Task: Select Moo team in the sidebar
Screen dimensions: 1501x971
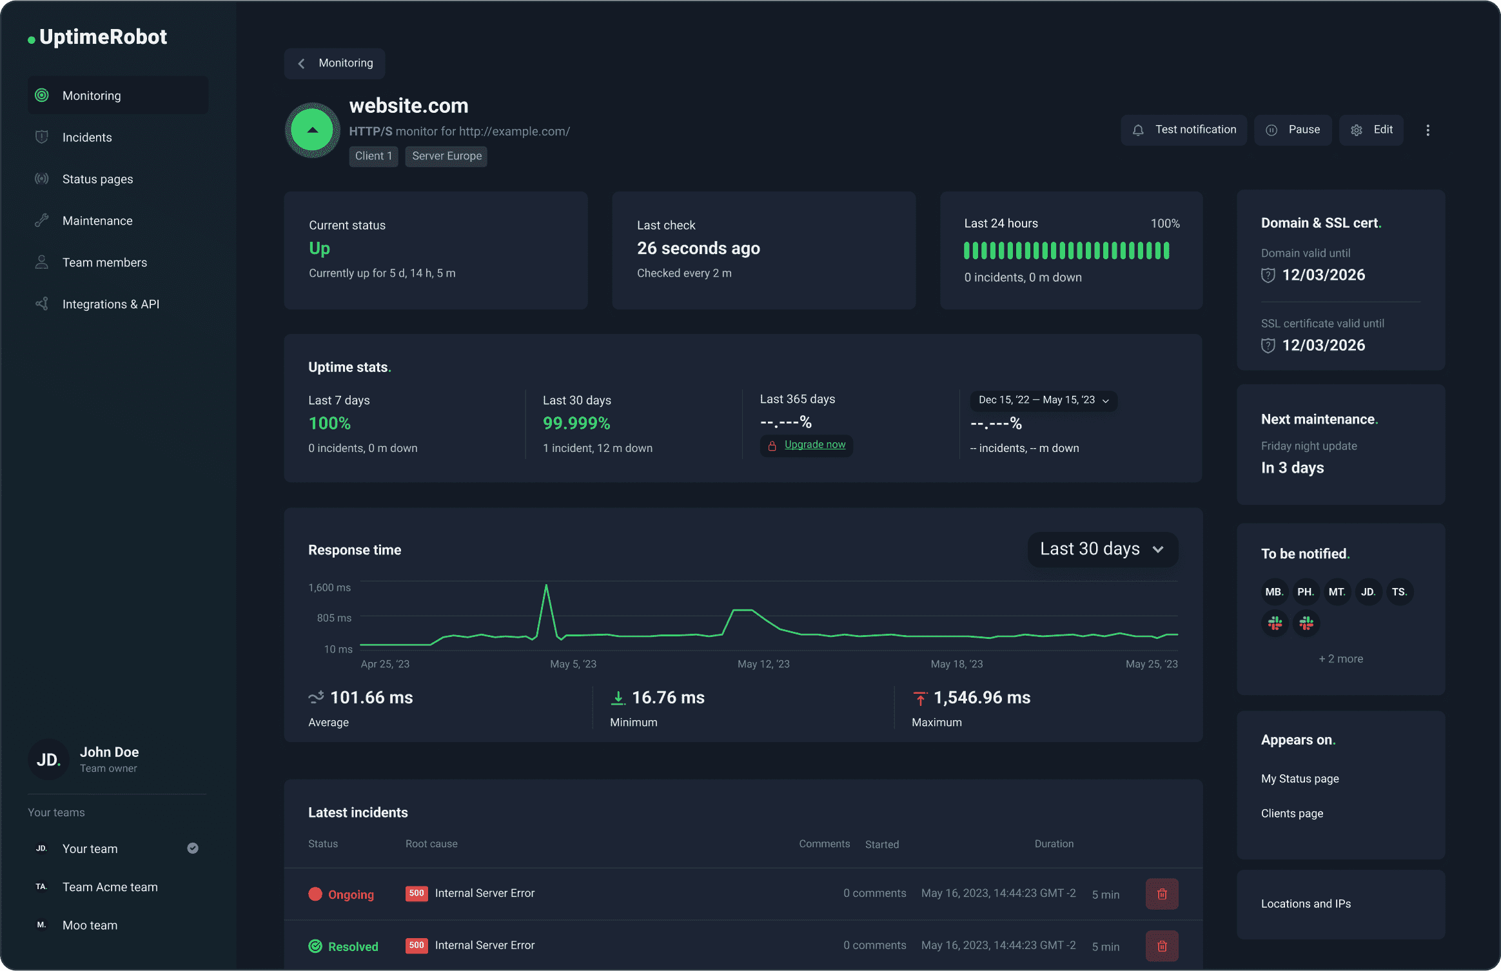Action: pyautogui.click(x=90, y=925)
